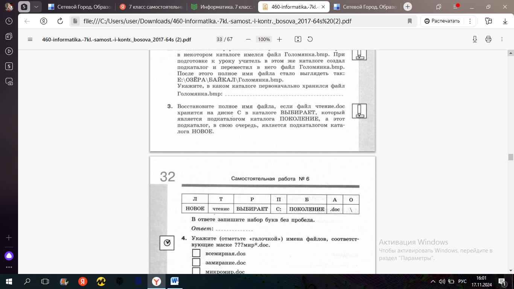
Task: Click the fit-to-page icon
Action: coord(298,39)
